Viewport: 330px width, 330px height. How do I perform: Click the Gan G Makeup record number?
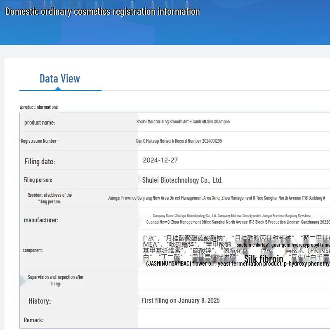point(179,141)
